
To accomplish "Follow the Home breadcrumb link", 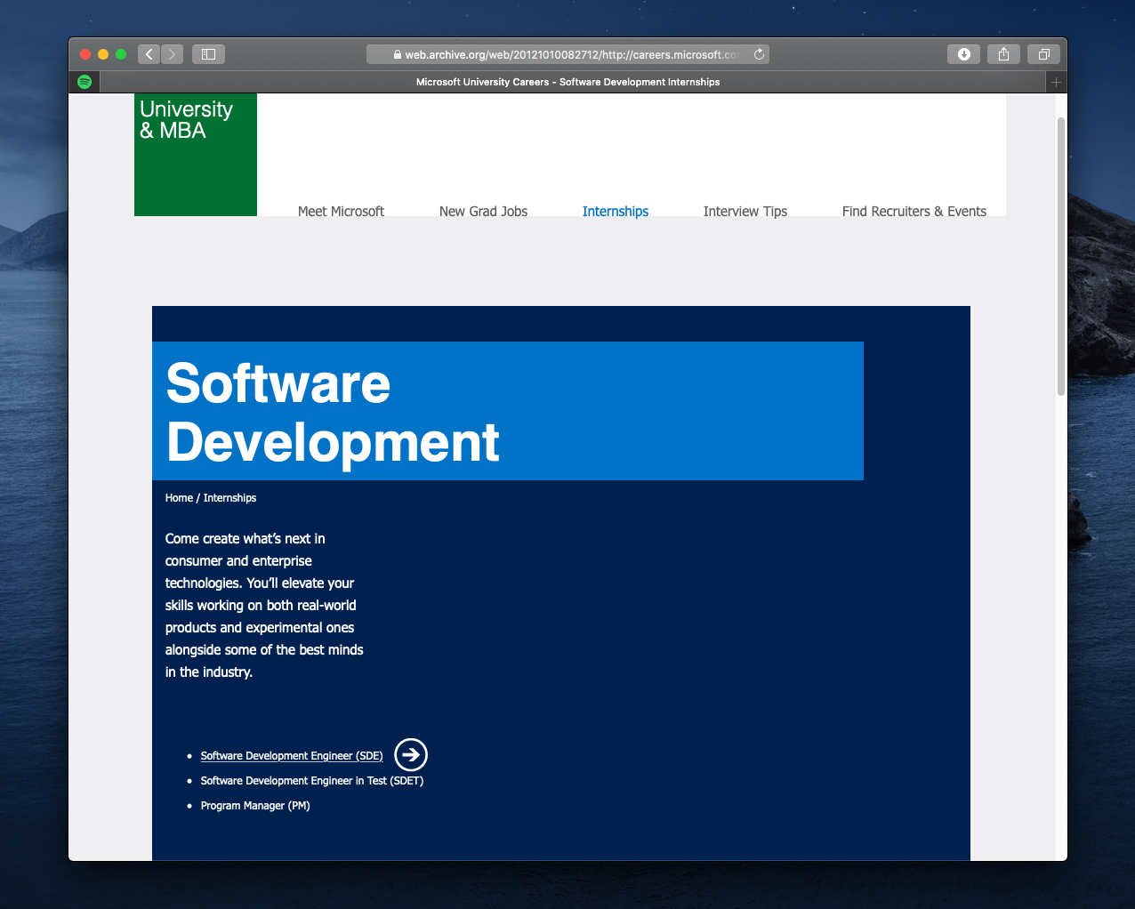I will pyautogui.click(x=179, y=498).
